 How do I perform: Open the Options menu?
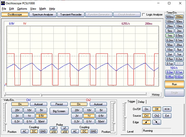click(x=22, y=9)
